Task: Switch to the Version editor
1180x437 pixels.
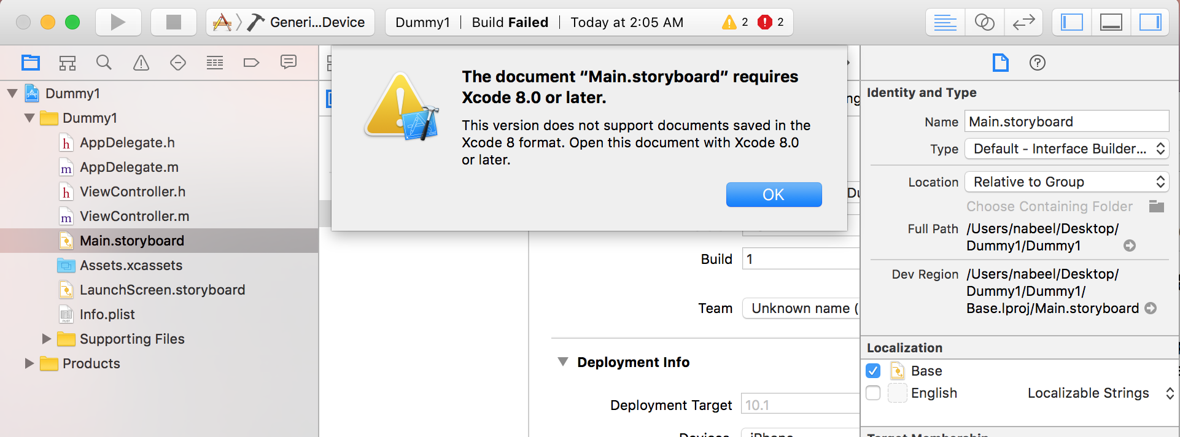Action: click(1023, 23)
